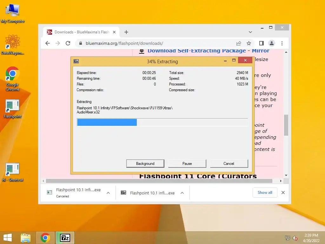Close the Downloads - BlueMaxima tab
325x244 pixels.
click(114, 32)
